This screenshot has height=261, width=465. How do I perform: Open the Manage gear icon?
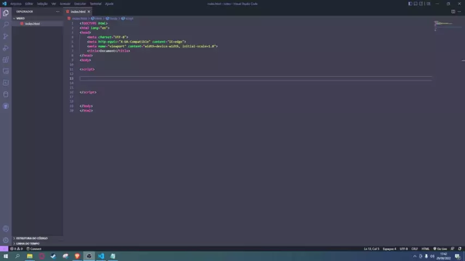[5, 240]
